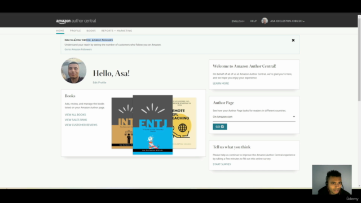Image resolution: width=361 pixels, height=203 pixels.
Task: Open the English language dropdown
Action: 238,21
